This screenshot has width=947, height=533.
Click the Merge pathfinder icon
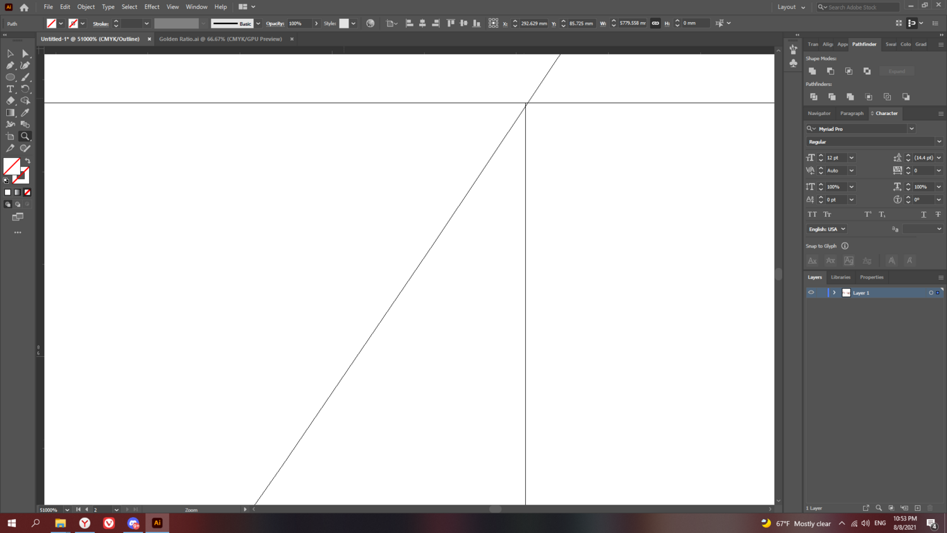[x=850, y=97]
